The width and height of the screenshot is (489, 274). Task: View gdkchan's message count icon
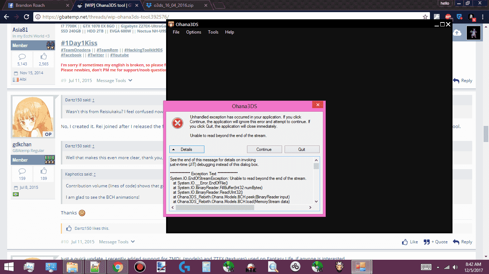[22, 171]
